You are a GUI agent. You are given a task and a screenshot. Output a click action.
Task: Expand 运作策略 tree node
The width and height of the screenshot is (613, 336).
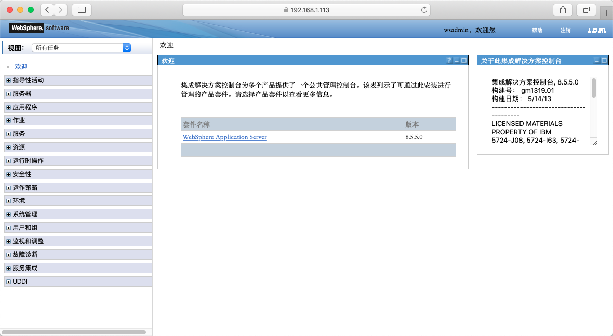(x=9, y=188)
